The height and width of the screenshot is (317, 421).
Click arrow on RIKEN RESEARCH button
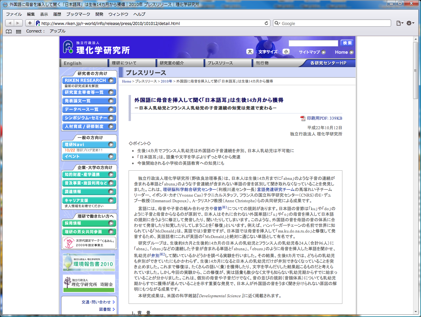click(111, 81)
